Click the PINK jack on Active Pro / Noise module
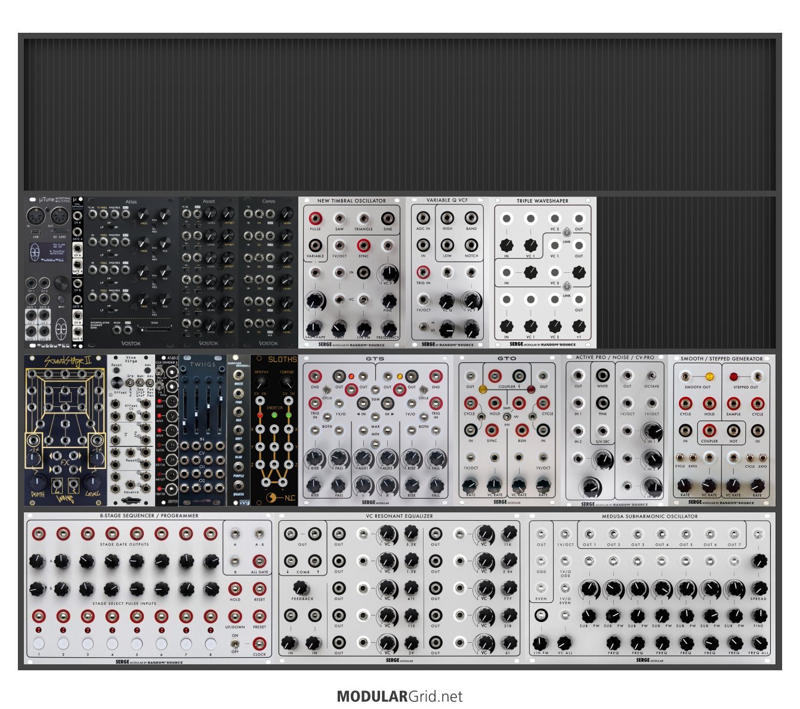The image size is (800, 709). click(603, 403)
